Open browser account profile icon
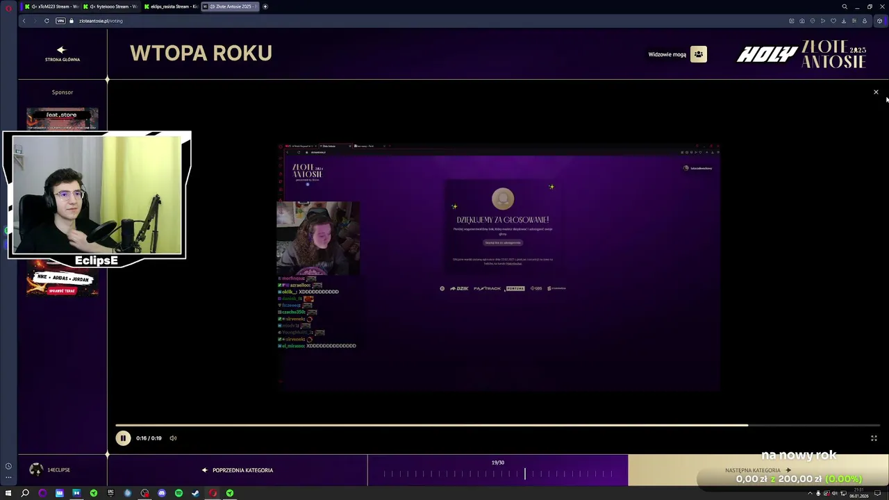889x500 pixels. [x=865, y=21]
